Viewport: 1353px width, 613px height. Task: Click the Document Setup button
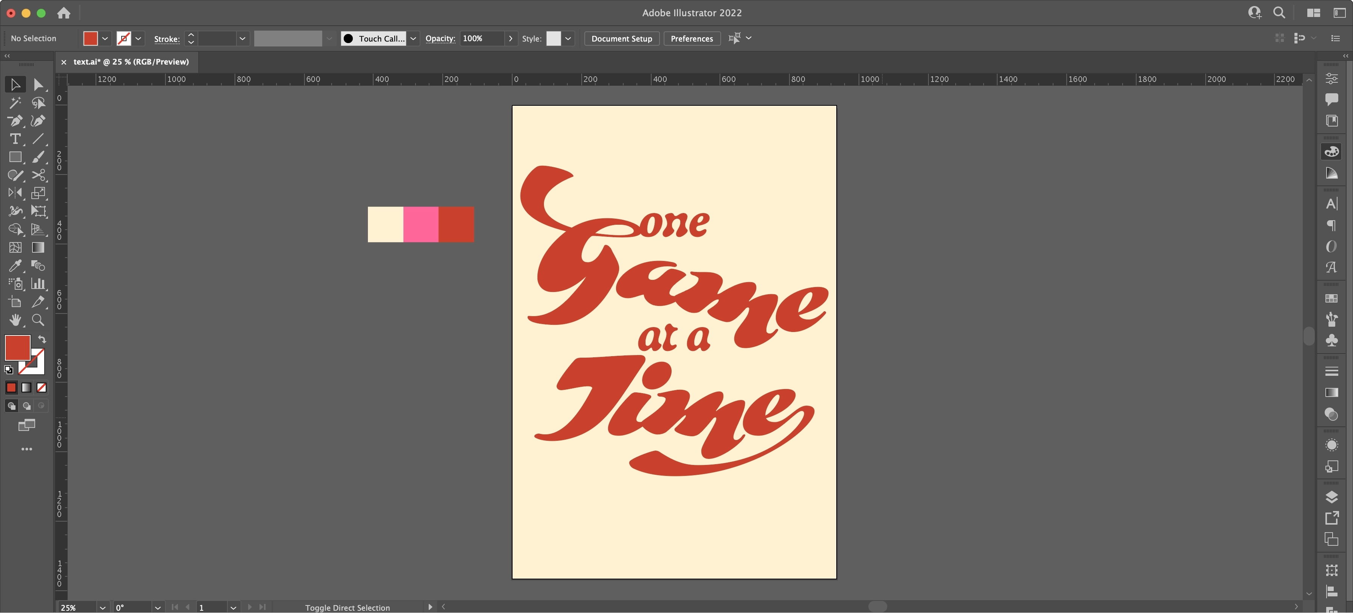click(621, 39)
